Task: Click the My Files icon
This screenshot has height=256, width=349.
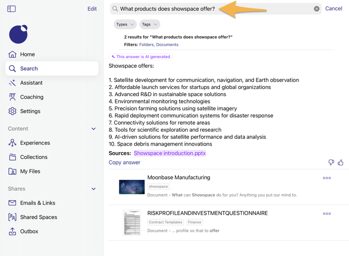Action: click(12, 171)
